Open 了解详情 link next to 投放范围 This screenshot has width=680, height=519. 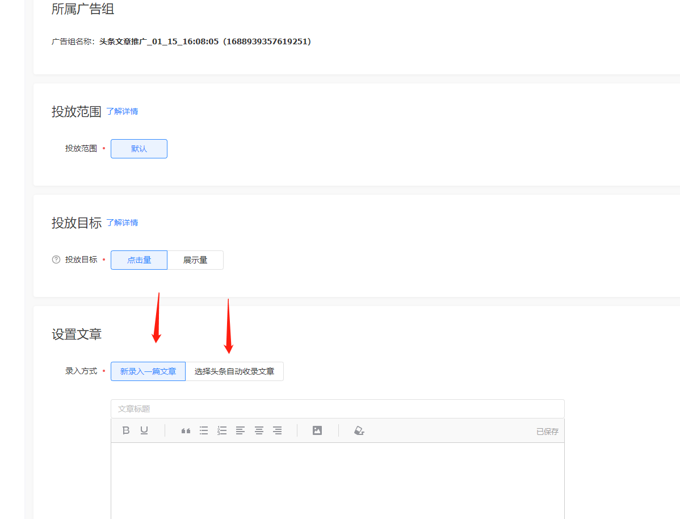122,111
